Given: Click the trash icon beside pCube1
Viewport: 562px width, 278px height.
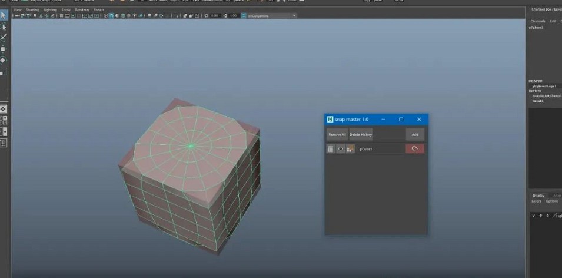Looking at the screenshot, I should pyautogui.click(x=331, y=149).
